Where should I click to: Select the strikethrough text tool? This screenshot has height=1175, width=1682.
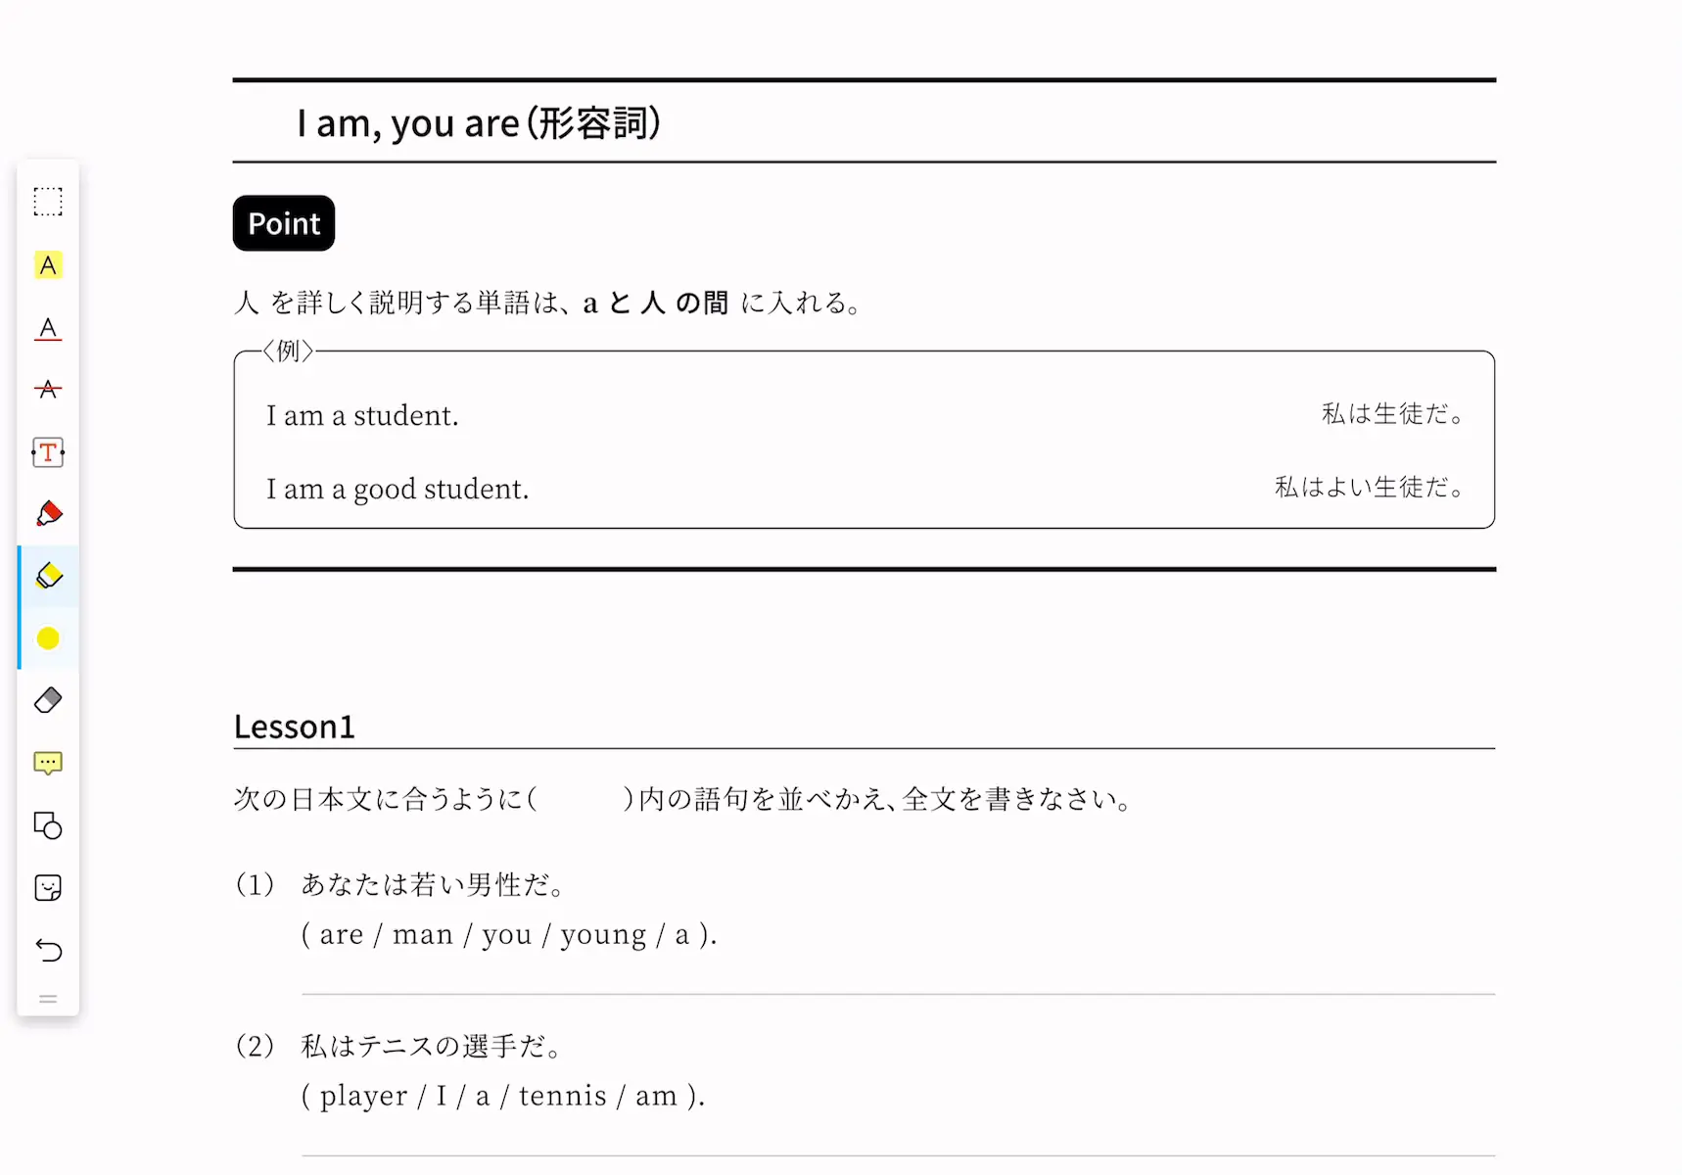(48, 390)
